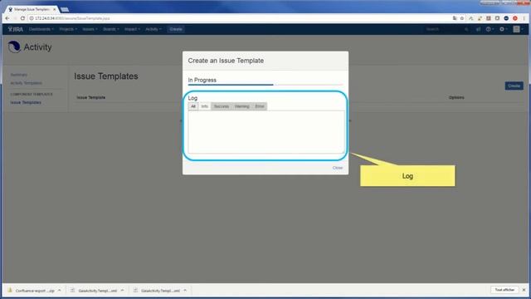
Task: Click the Activity project logo
Action: click(x=14, y=47)
